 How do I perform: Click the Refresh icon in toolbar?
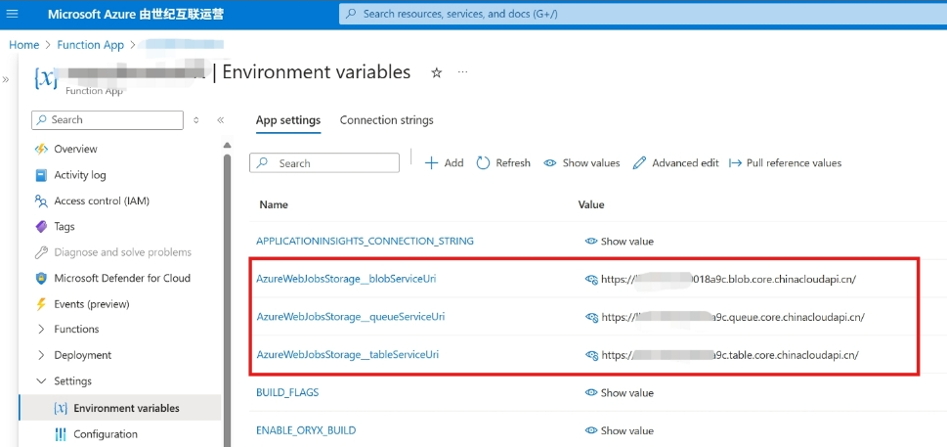point(483,163)
